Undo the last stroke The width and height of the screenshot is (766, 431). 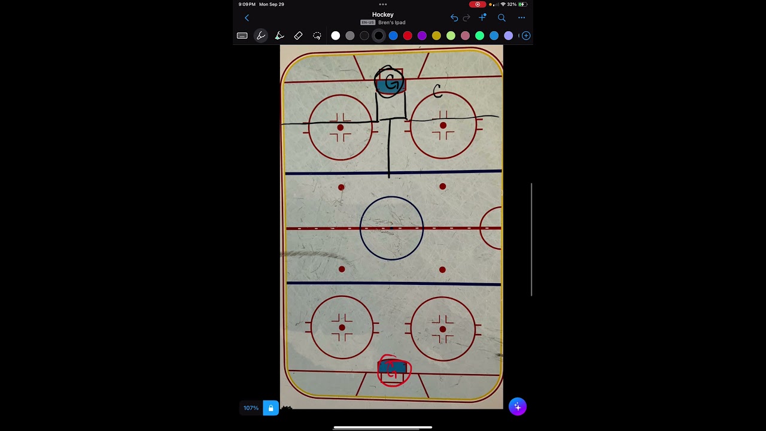click(454, 18)
